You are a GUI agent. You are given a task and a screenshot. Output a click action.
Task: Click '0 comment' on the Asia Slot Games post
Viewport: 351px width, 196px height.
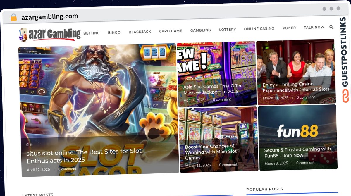pos(222,99)
